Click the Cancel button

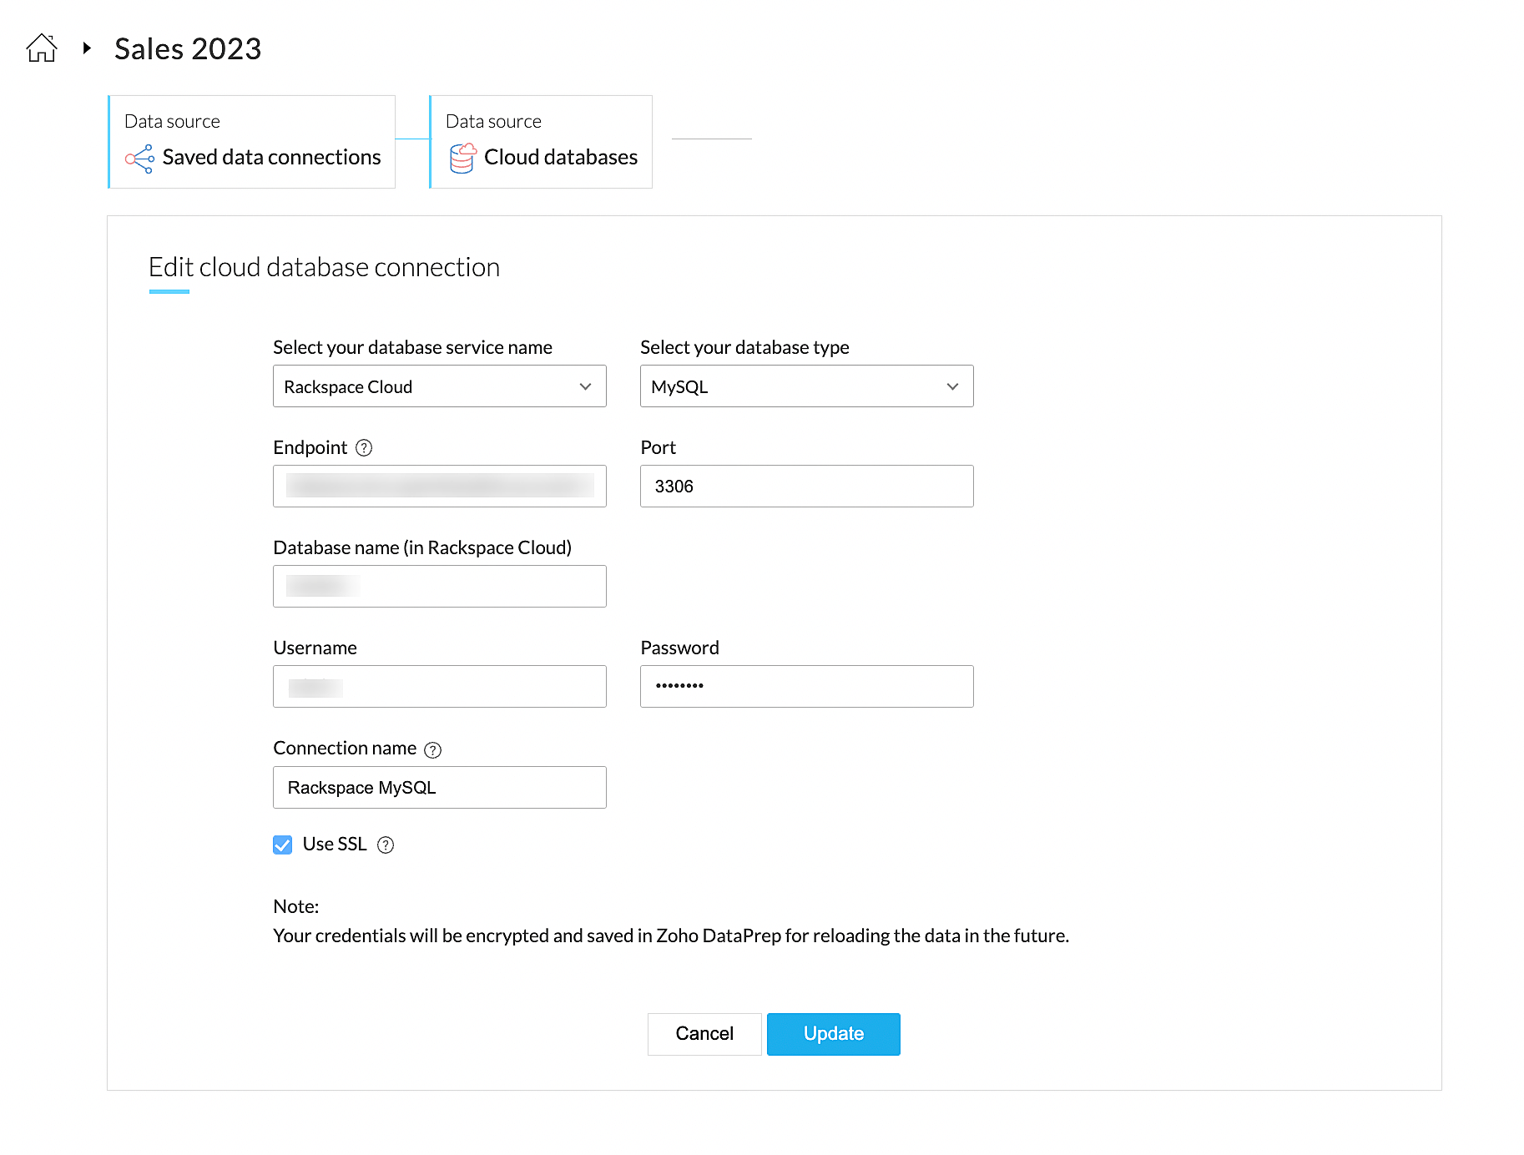(704, 1034)
